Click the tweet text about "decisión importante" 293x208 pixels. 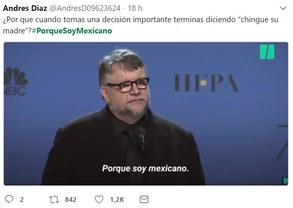tap(141, 25)
